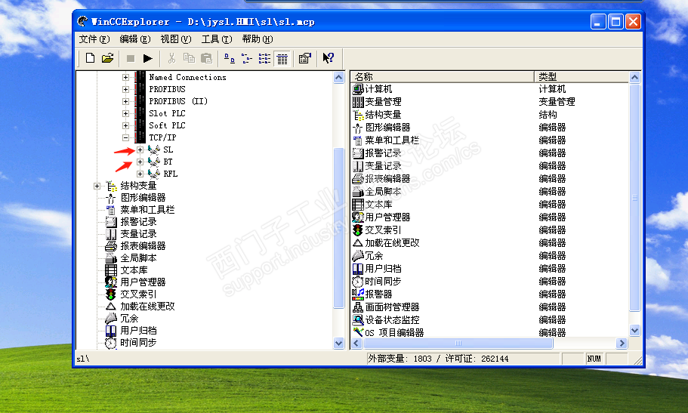Click the New project toolbar icon
Image resolution: width=688 pixels, height=413 pixels.
[x=90, y=58]
